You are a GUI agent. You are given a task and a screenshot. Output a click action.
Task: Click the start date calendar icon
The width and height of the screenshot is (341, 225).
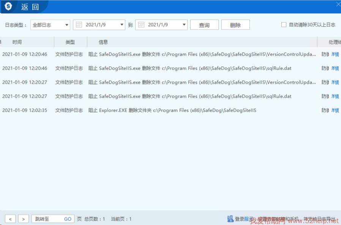tap(79, 25)
